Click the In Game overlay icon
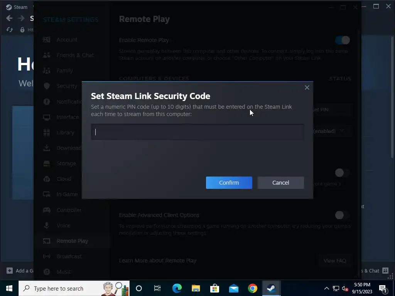 point(47,194)
